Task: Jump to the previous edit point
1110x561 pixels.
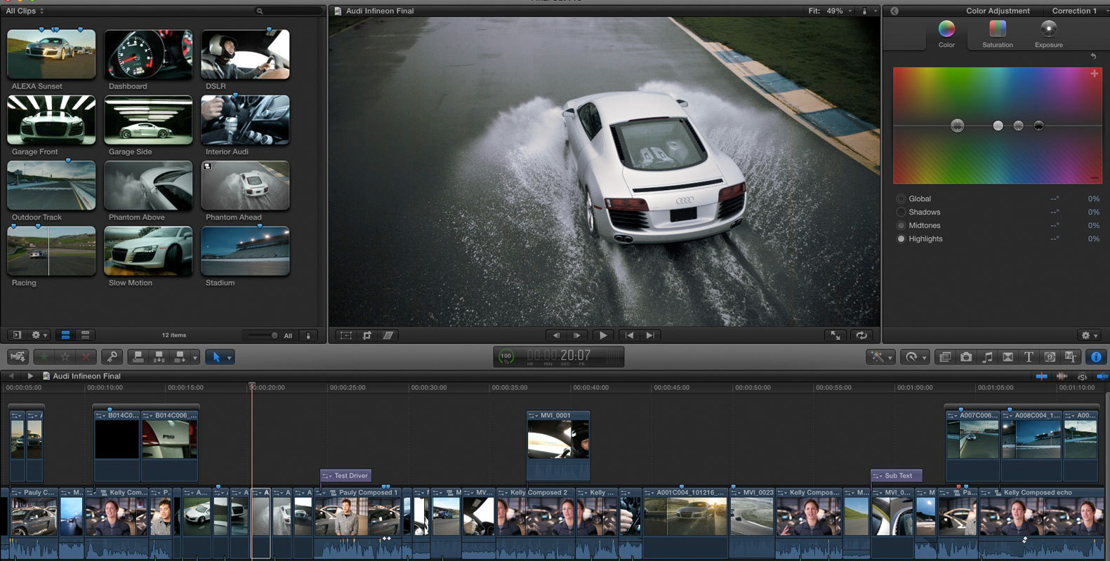Action: coord(629,335)
